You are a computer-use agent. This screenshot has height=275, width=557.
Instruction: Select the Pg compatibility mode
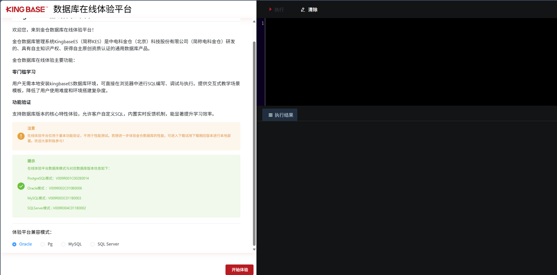click(42, 244)
